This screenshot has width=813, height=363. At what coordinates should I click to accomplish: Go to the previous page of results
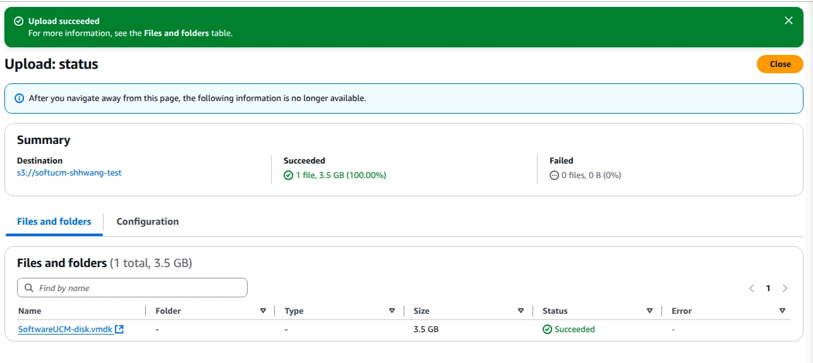pyautogui.click(x=752, y=288)
